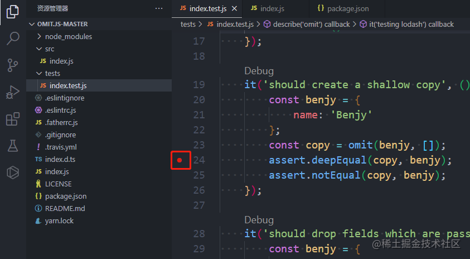Collapse the tests folder
This screenshot has height=259, width=470.
(x=48, y=73)
